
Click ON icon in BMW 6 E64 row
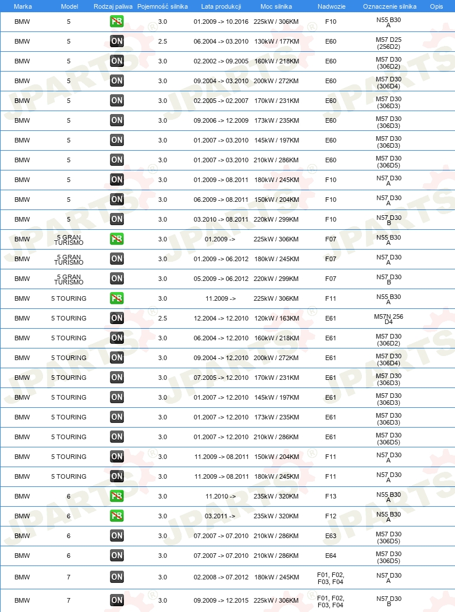coord(117,556)
